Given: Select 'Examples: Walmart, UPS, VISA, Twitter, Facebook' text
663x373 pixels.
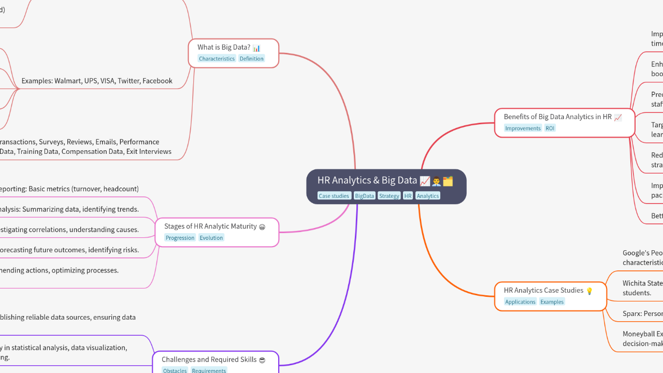Looking at the screenshot, I should tap(97, 81).
